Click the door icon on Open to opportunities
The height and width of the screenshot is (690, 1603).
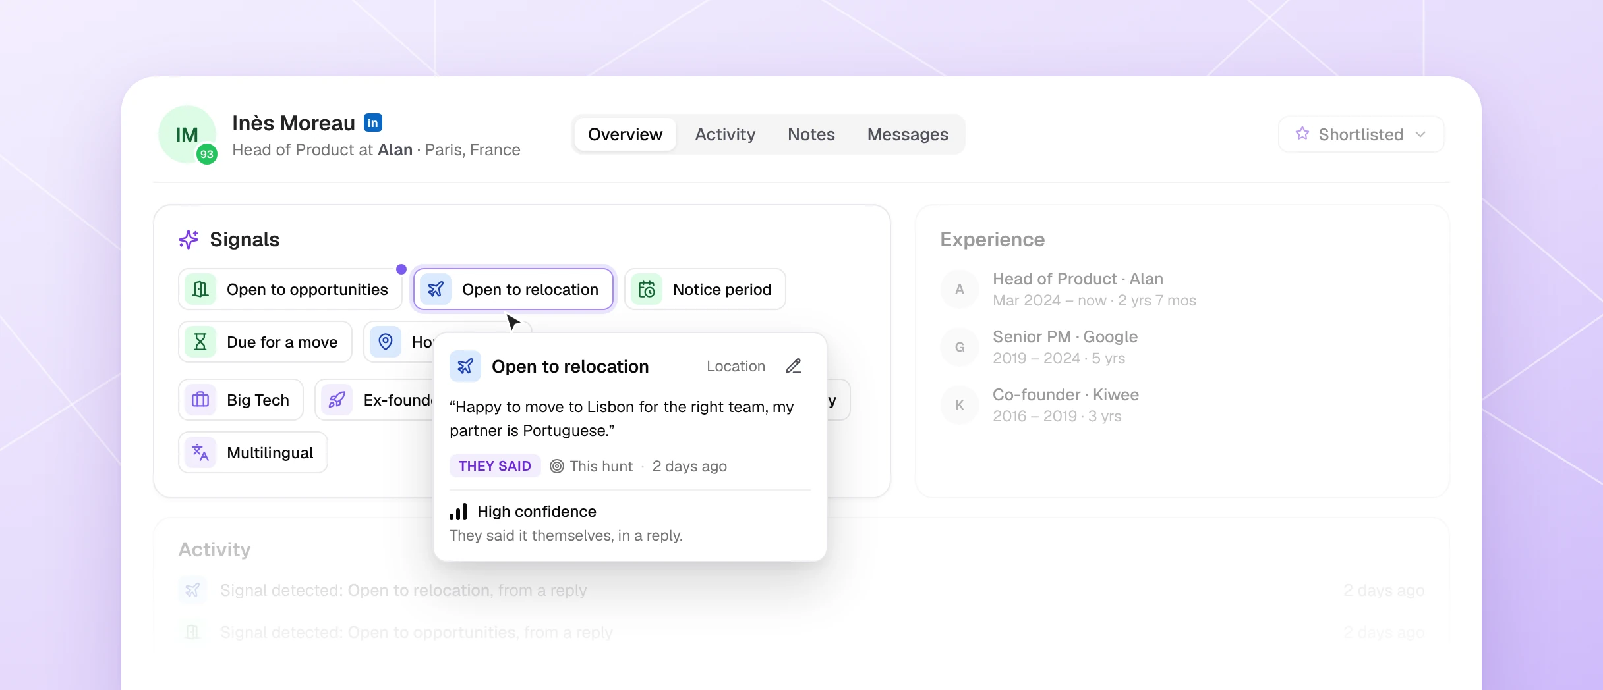200,289
